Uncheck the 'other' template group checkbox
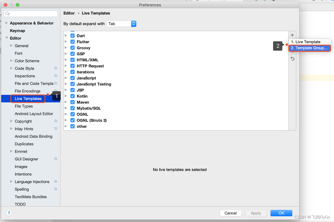This screenshot has height=222, width=334. click(73, 126)
